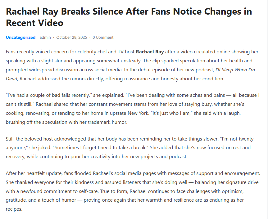Click the italic podcast title I'll Sleep When I'm Dead
This screenshot has width=268, height=219.
(x=235, y=70)
